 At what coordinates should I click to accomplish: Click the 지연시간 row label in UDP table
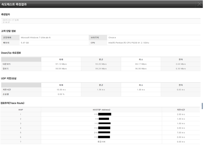click(x=7, y=90)
